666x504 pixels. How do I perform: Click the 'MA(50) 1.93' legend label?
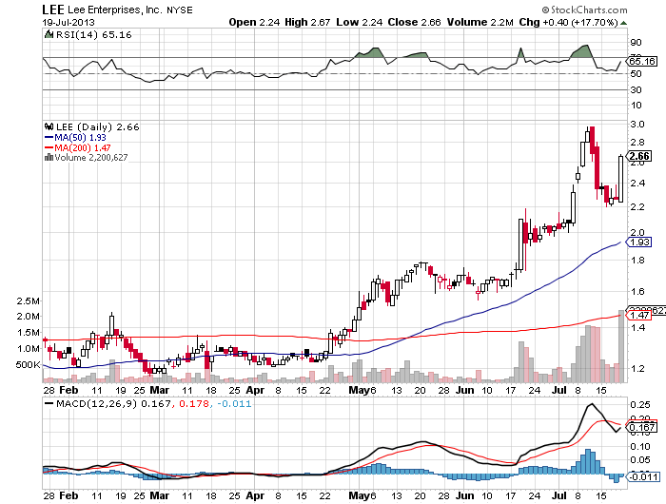pyautogui.click(x=80, y=137)
